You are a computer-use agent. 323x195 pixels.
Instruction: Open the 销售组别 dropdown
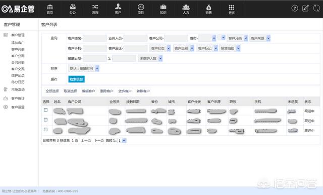click(x=230, y=48)
